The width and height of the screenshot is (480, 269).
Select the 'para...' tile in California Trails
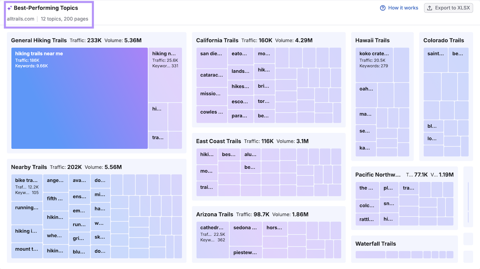tap(240, 116)
